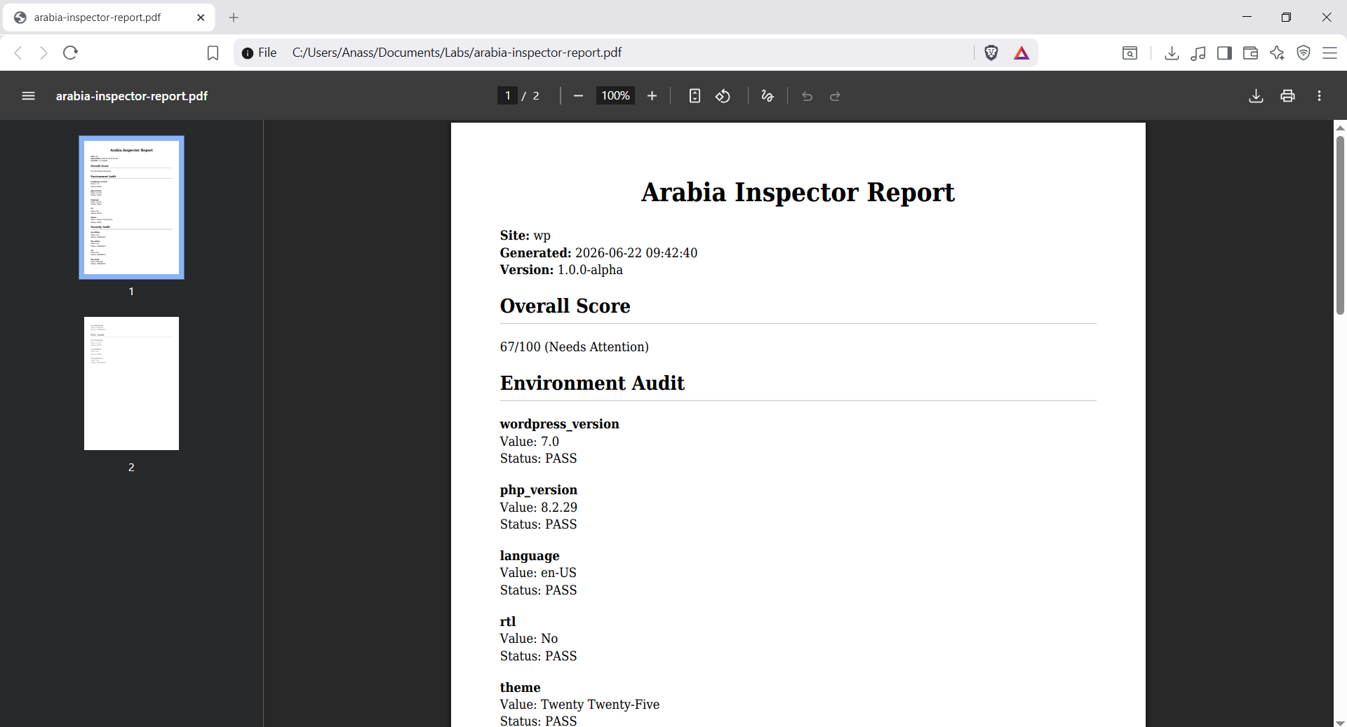This screenshot has height=727, width=1347.
Task: Go back to previous page
Action: pyautogui.click(x=19, y=53)
